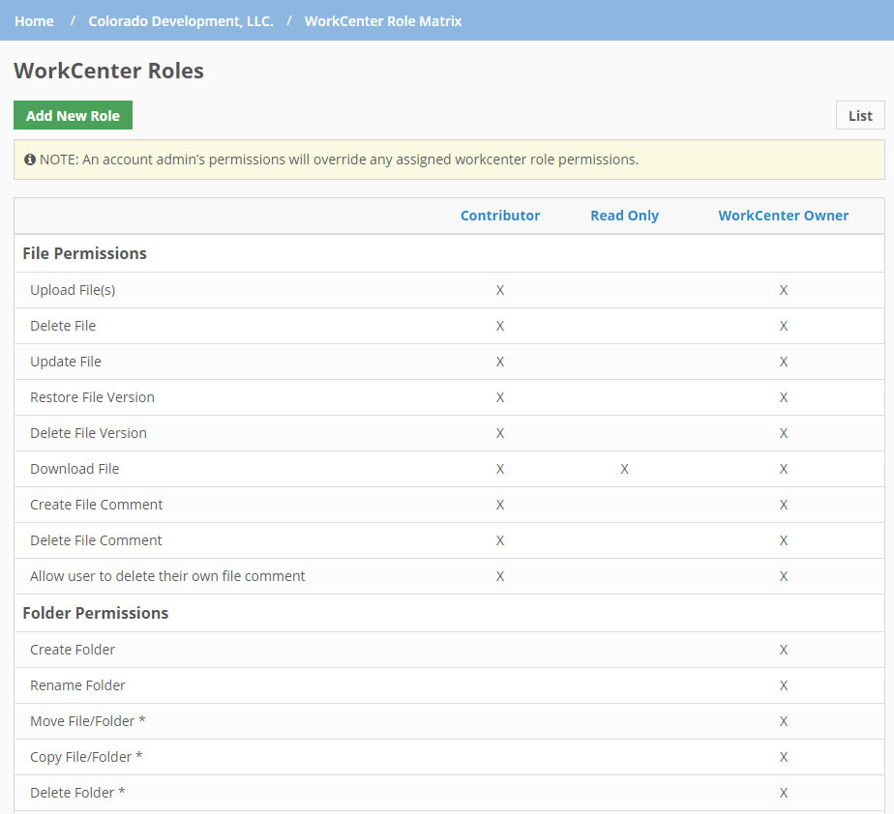Toggle Contributor's Restore File Version permission
This screenshot has width=894, height=814.
pyautogui.click(x=500, y=396)
